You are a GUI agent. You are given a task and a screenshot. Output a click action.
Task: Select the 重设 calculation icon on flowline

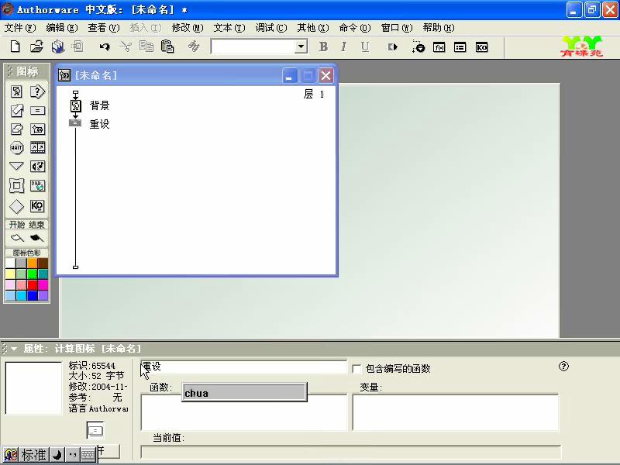tap(75, 123)
